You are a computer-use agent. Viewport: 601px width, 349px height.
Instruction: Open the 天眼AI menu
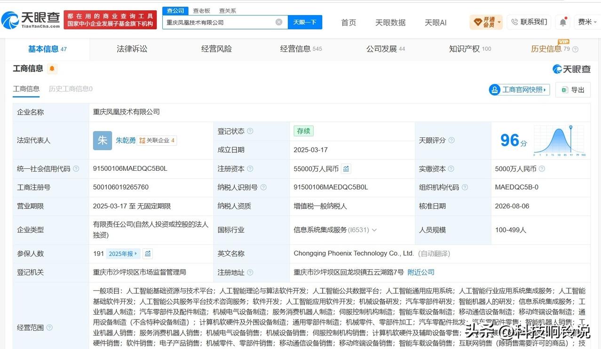click(435, 22)
